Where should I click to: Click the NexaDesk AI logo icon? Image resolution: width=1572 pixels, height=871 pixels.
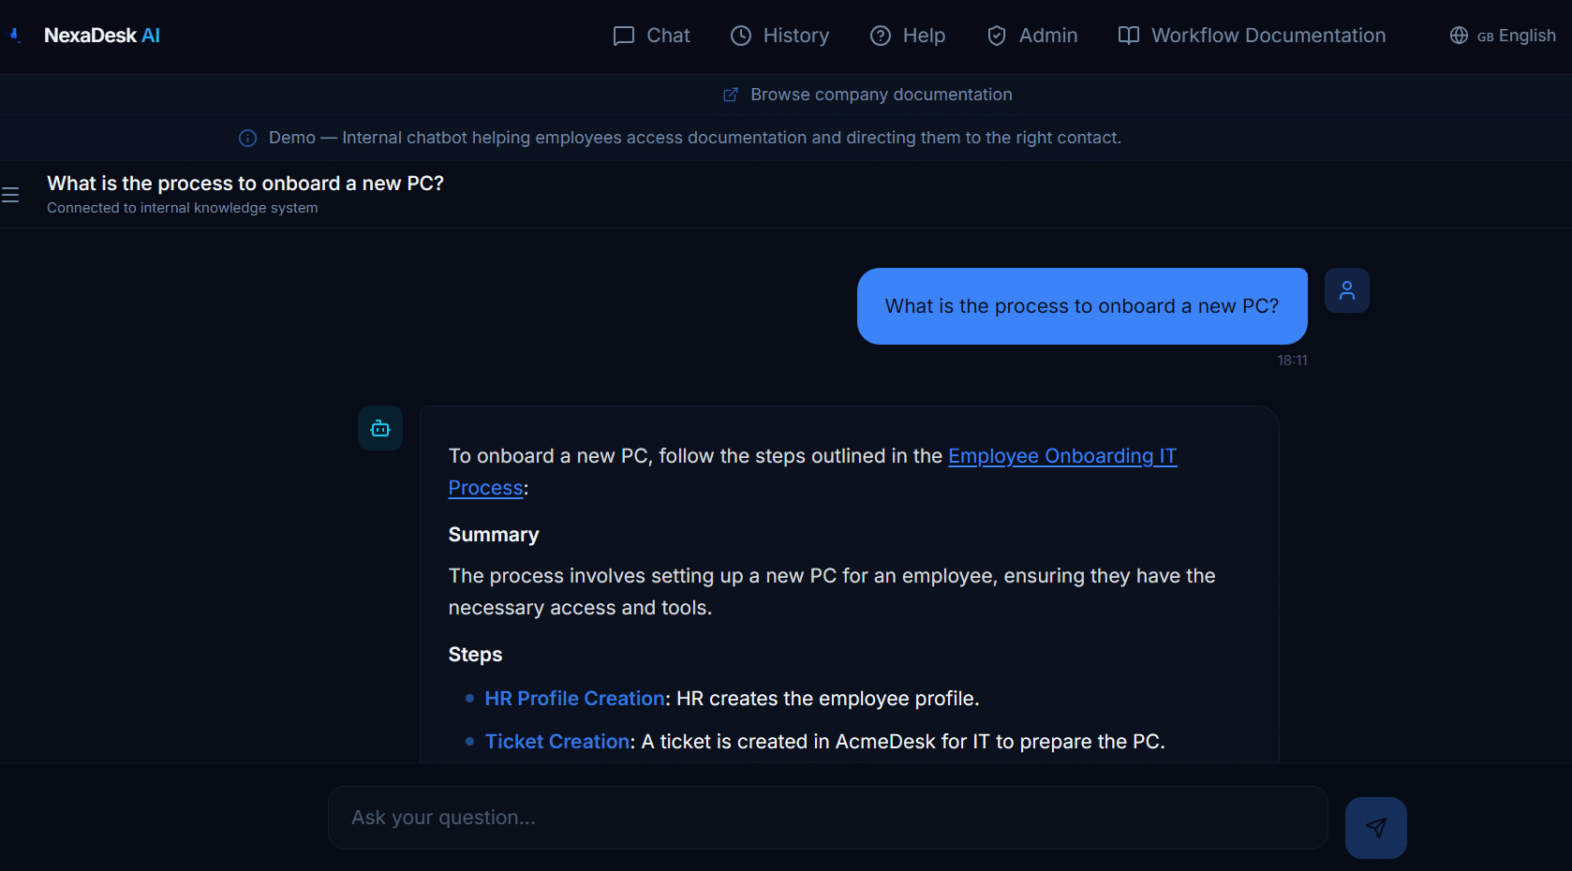(x=15, y=36)
